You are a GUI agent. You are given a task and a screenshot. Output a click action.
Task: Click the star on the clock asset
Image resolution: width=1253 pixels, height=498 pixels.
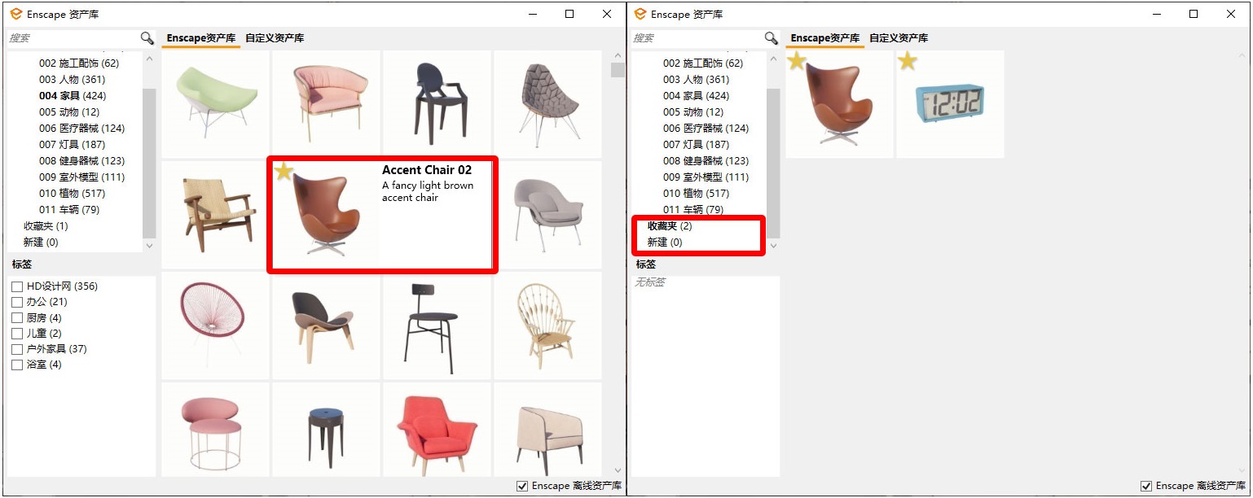click(x=907, y=61)
